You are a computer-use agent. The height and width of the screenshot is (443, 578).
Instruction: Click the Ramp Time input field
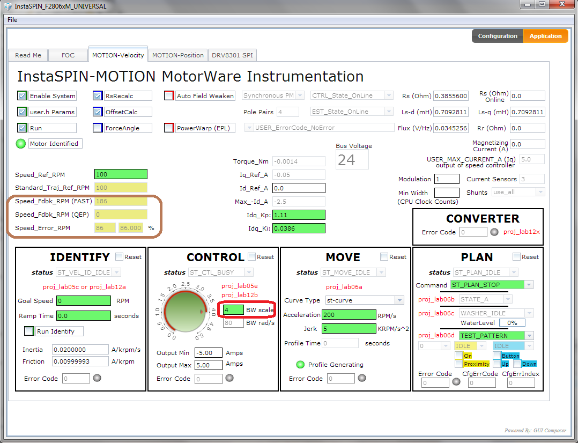click(83, 316)
